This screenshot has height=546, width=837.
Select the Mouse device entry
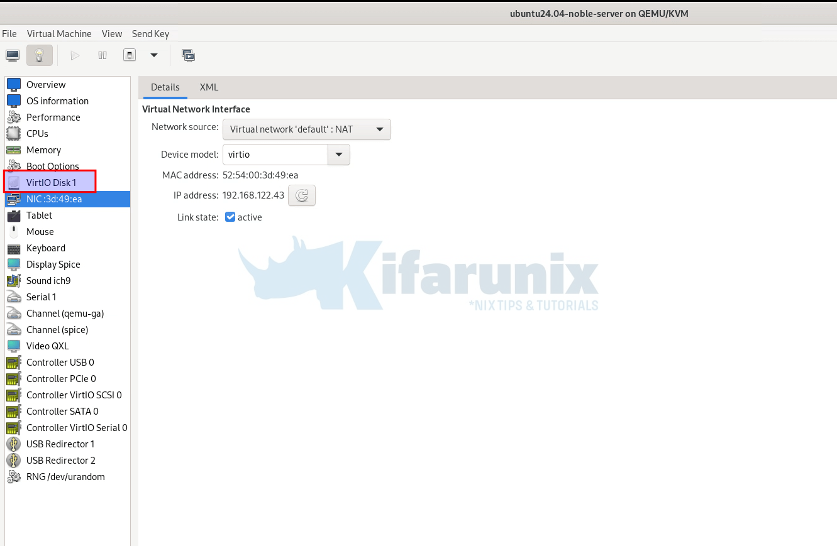(x=68, y=232)
